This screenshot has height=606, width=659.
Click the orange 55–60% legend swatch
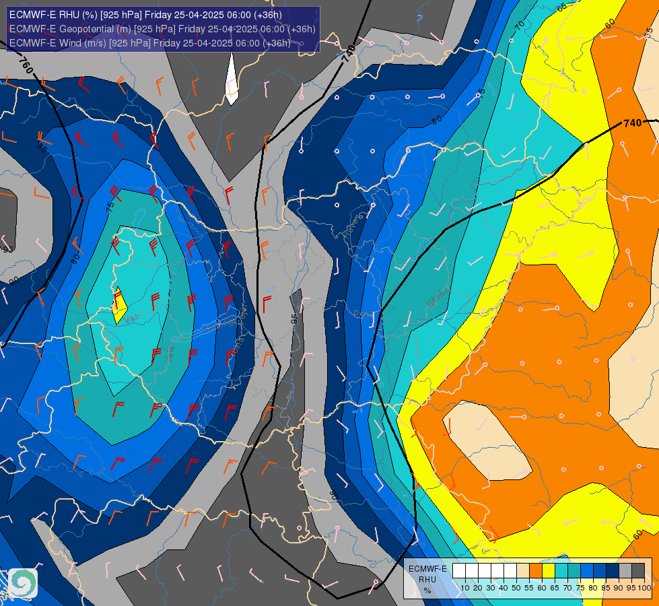pyautogui.click(x=536, y=570)
